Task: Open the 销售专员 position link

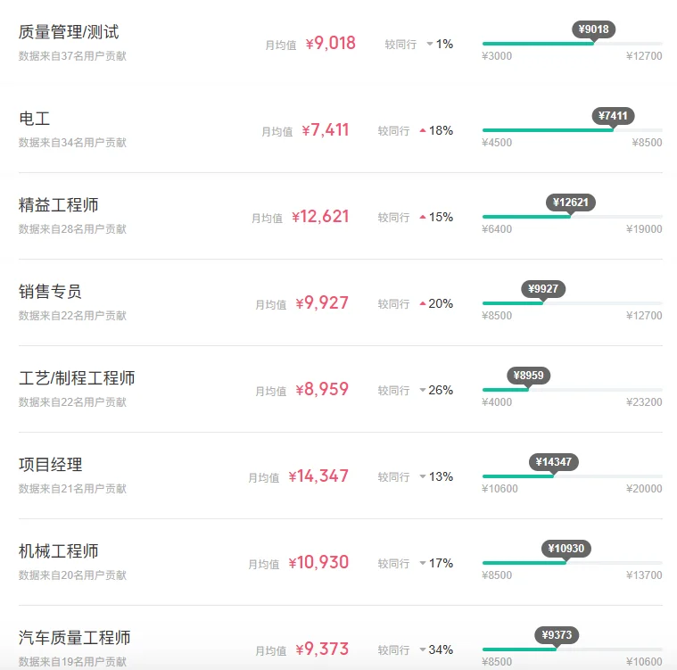Action: (50, 292)
